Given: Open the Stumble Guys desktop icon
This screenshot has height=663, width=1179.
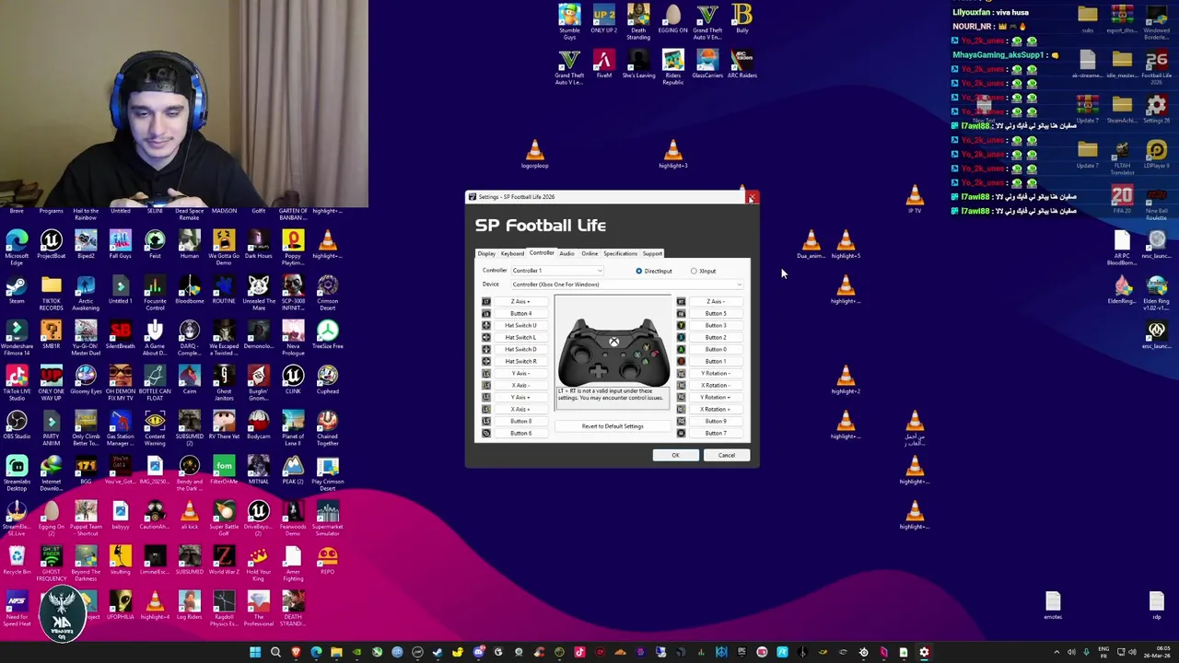Looking at the screenshot, I should (x=569, y=22).
